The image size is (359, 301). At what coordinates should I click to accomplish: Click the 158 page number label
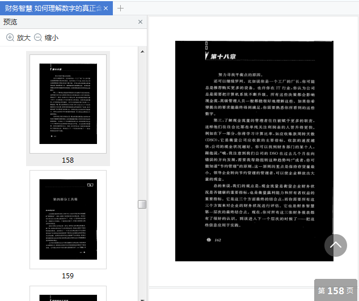click(x=67, y=160)
